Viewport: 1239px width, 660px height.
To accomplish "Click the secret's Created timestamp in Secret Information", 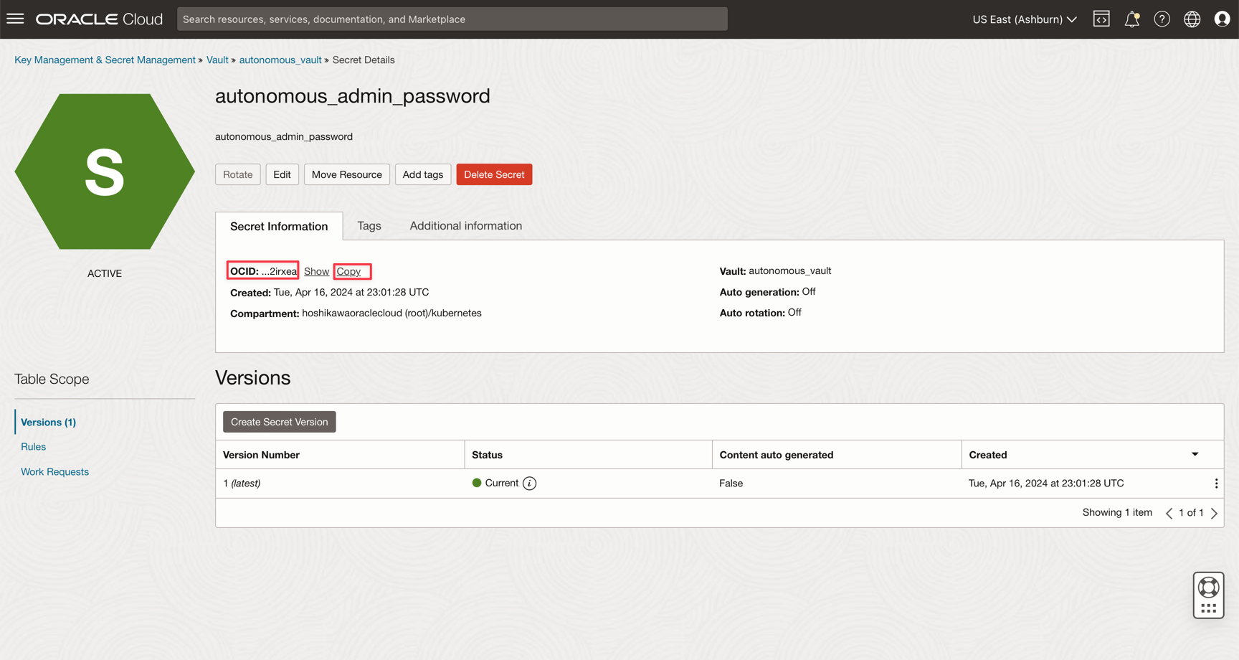I will (x=351, y=292).
